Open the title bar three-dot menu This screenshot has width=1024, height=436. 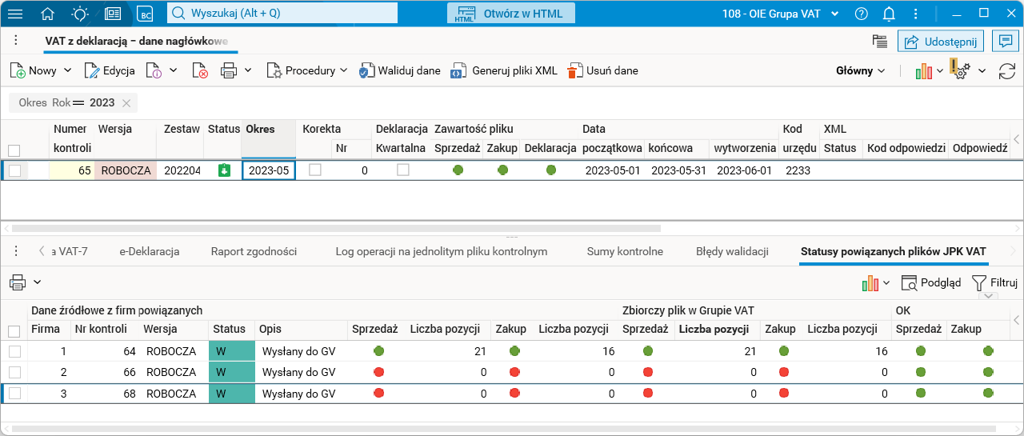(x=914, y=14)
